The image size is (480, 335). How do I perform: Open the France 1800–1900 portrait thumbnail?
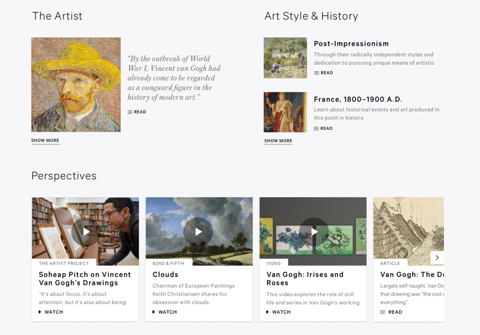tap(285, 112)
